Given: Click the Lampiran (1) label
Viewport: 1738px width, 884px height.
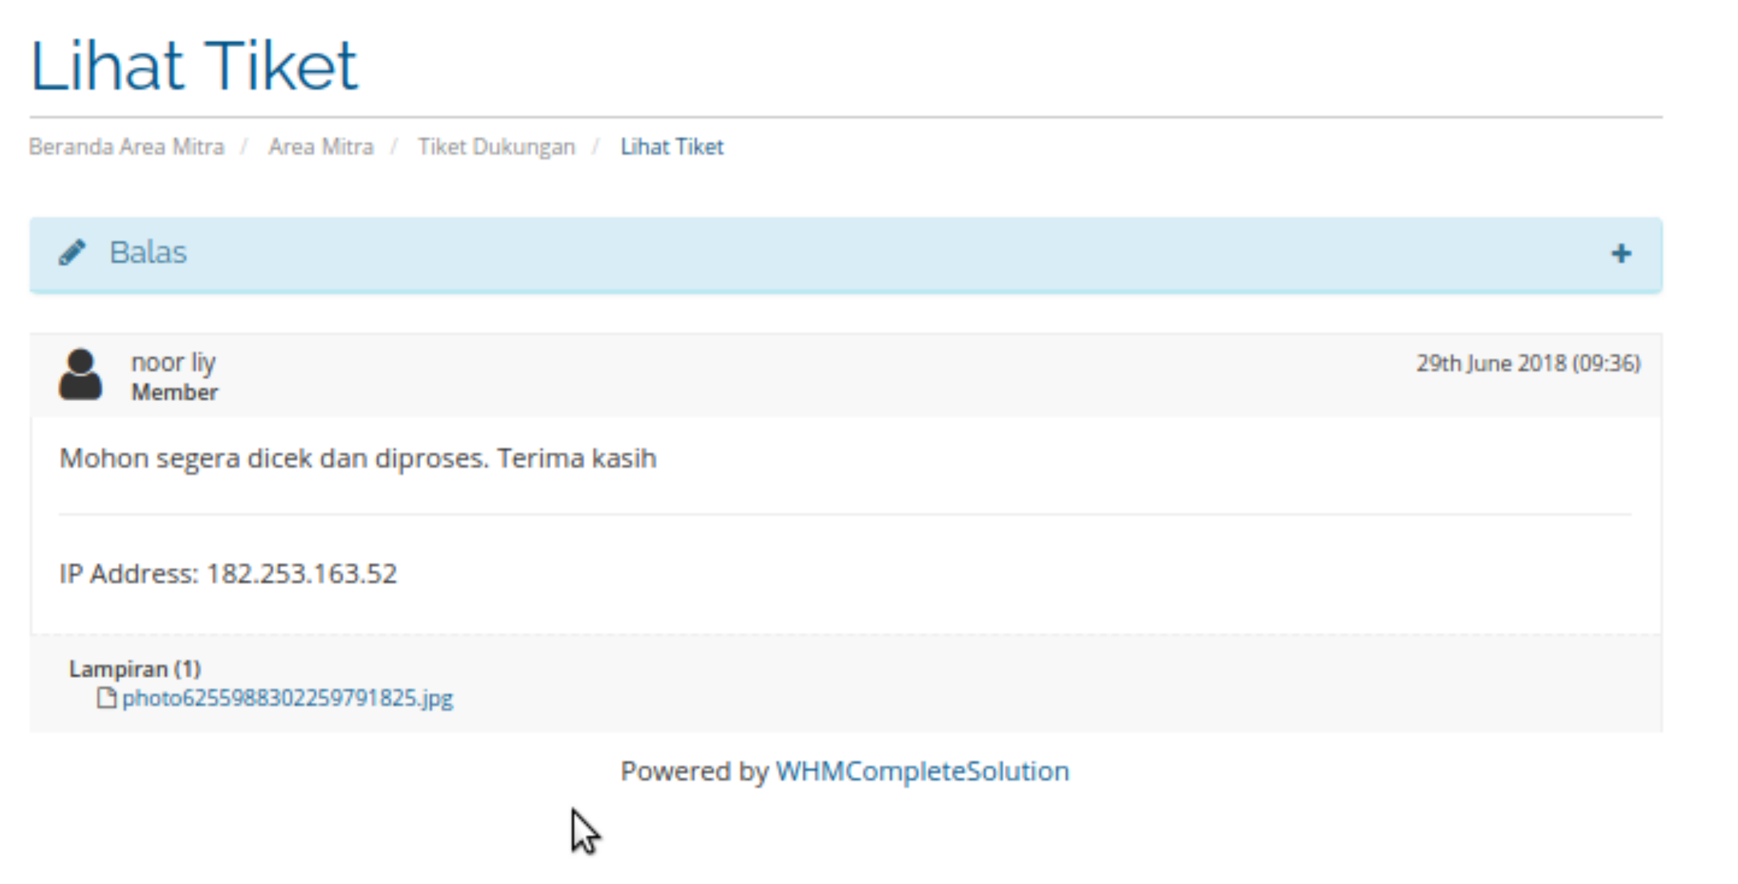Looking at the screenshot, I should tap(135, 669).
